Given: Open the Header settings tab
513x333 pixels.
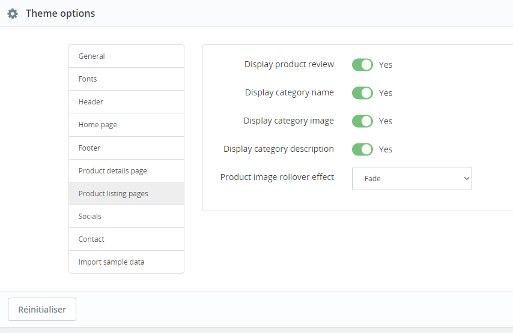Looking at the screenshot, I should (x=126, y=102).
